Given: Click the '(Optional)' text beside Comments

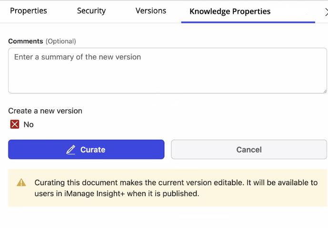Looking at the screenshot, I should pyautogui.click(x=60, y=41).
